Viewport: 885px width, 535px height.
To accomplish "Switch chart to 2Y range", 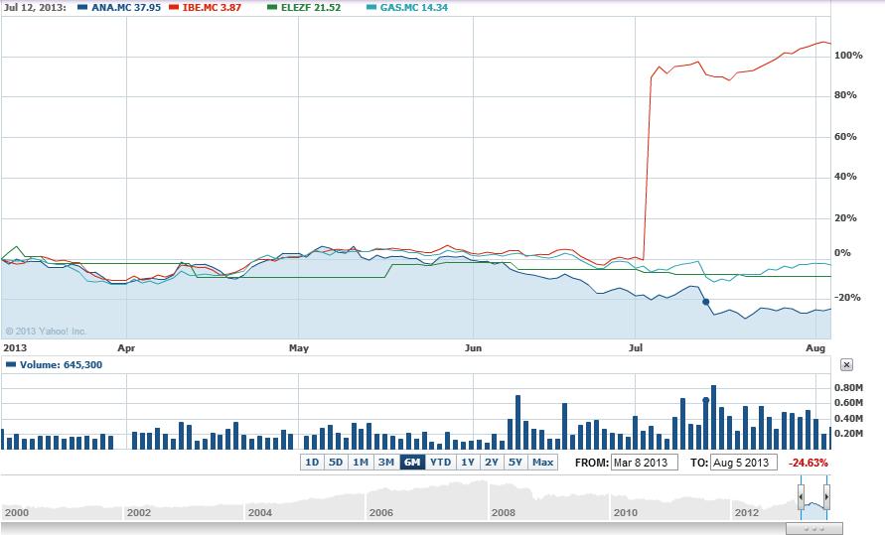I will click(492, 463).
